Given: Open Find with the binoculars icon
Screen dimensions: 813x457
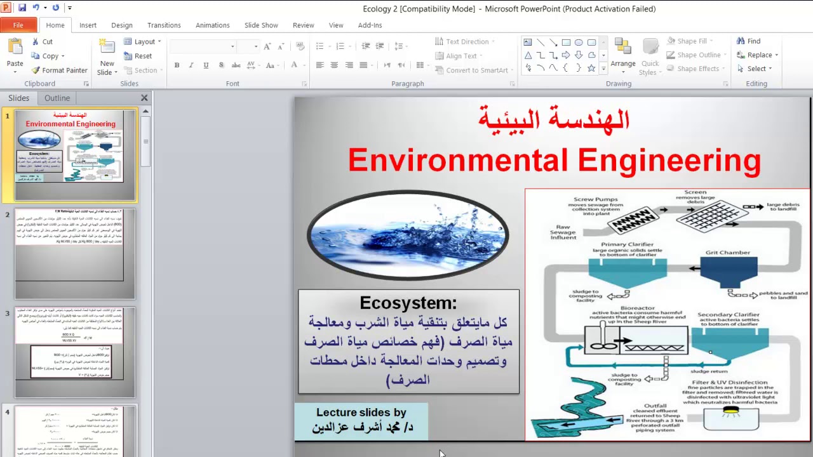Looking at the screenshot, I should (748, 41).
